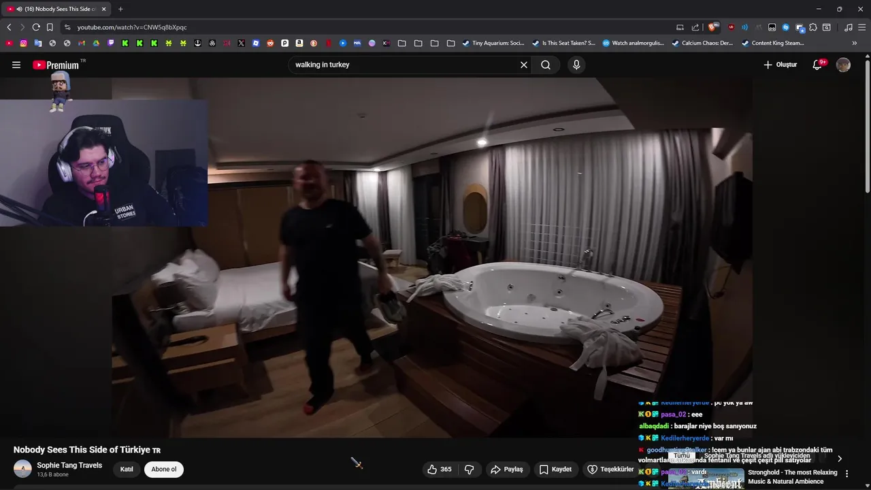
Task: Open Content King Steam bookmark
Action: [x=773, y=43]
